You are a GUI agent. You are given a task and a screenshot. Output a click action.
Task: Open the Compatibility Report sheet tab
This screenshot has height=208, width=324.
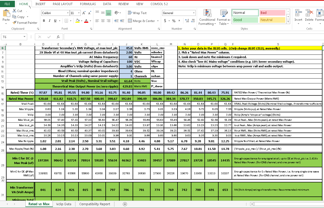click(95, 204)
